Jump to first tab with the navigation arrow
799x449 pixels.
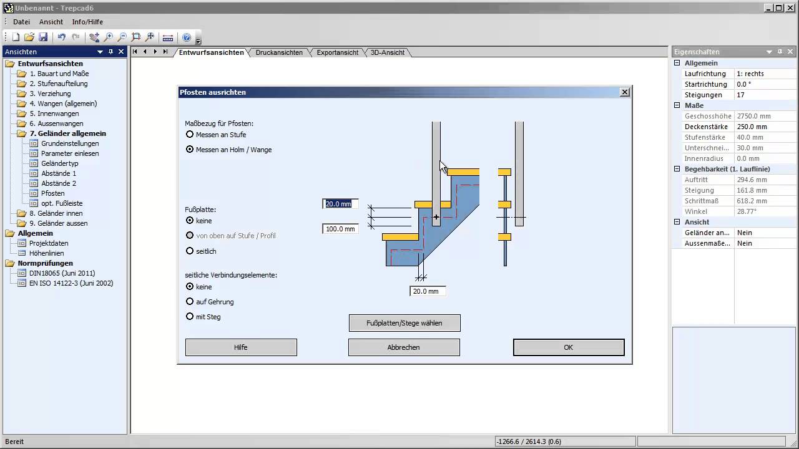(135, 52)
